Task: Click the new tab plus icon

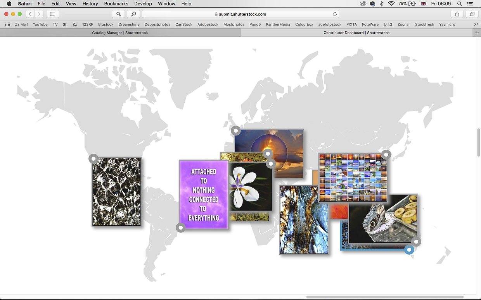Action: pos(477,33)
